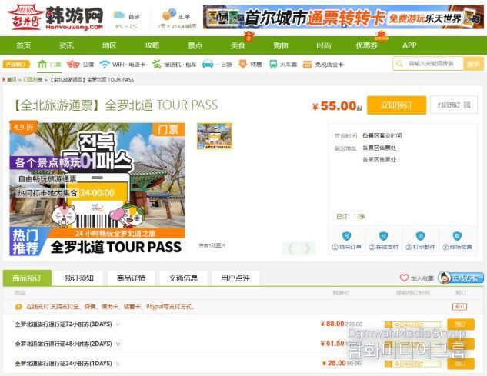Image resolution: width=487 pixels, height=376 pixels.
Task: Go to 景点 in the navigation bar
Action: click(195, 45)
